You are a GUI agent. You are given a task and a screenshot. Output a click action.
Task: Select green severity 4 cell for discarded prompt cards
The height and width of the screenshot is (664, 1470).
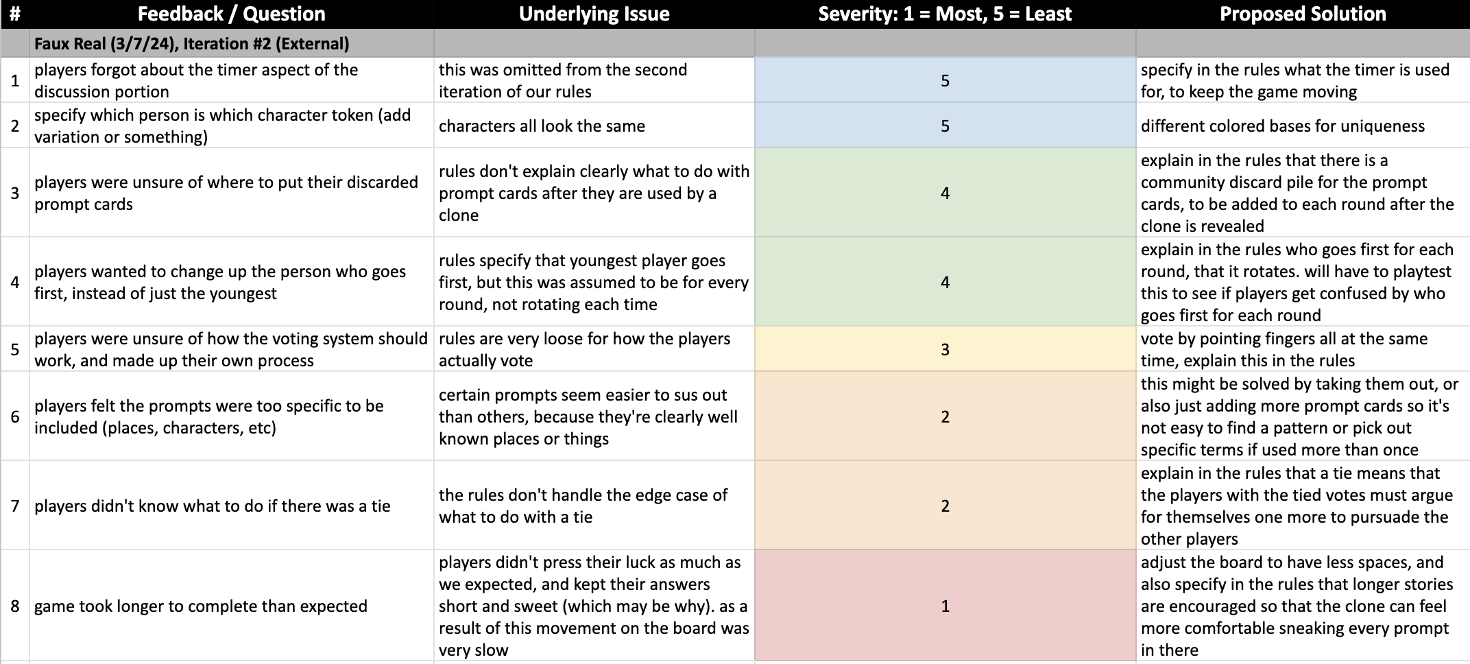[945, 193]
